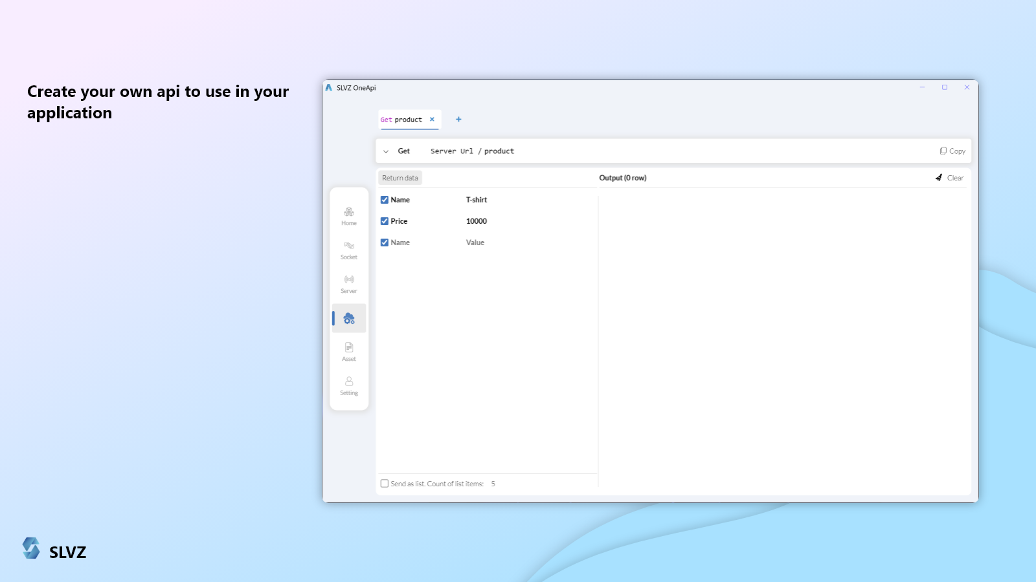Expand the Get method dropdown chevron

click(x=386, y=151)
